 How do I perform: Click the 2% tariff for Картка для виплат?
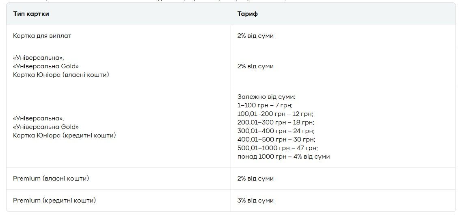pyautogui.click(x=255, y=36)
